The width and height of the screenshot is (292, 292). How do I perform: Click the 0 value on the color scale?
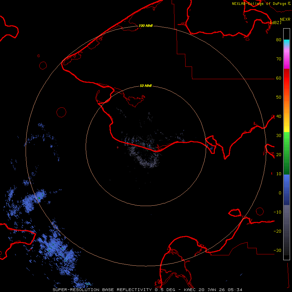click(x=280, y=193)
